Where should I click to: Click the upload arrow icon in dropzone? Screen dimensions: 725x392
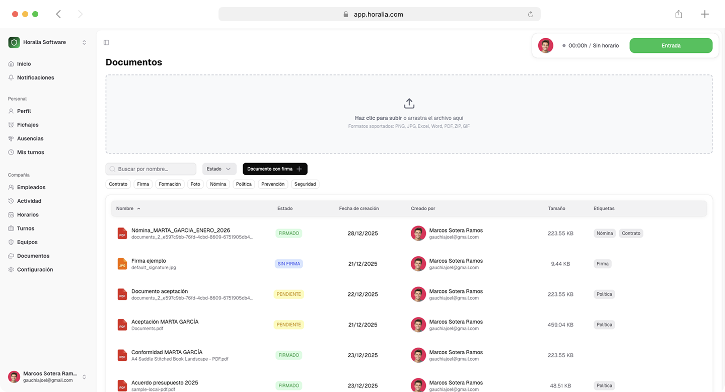pos(409,104)
